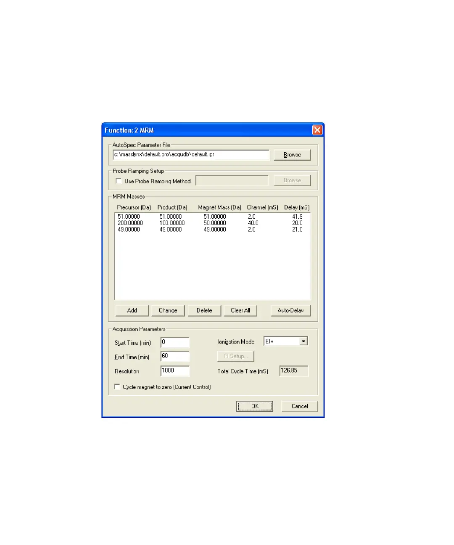
Task: Click delay value 41.9
Action: point(297,217)
